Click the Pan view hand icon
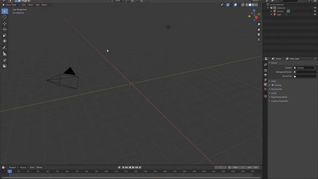Image resolution: width=318 pixels, height=179 pixels. click(x=258, y=29)
